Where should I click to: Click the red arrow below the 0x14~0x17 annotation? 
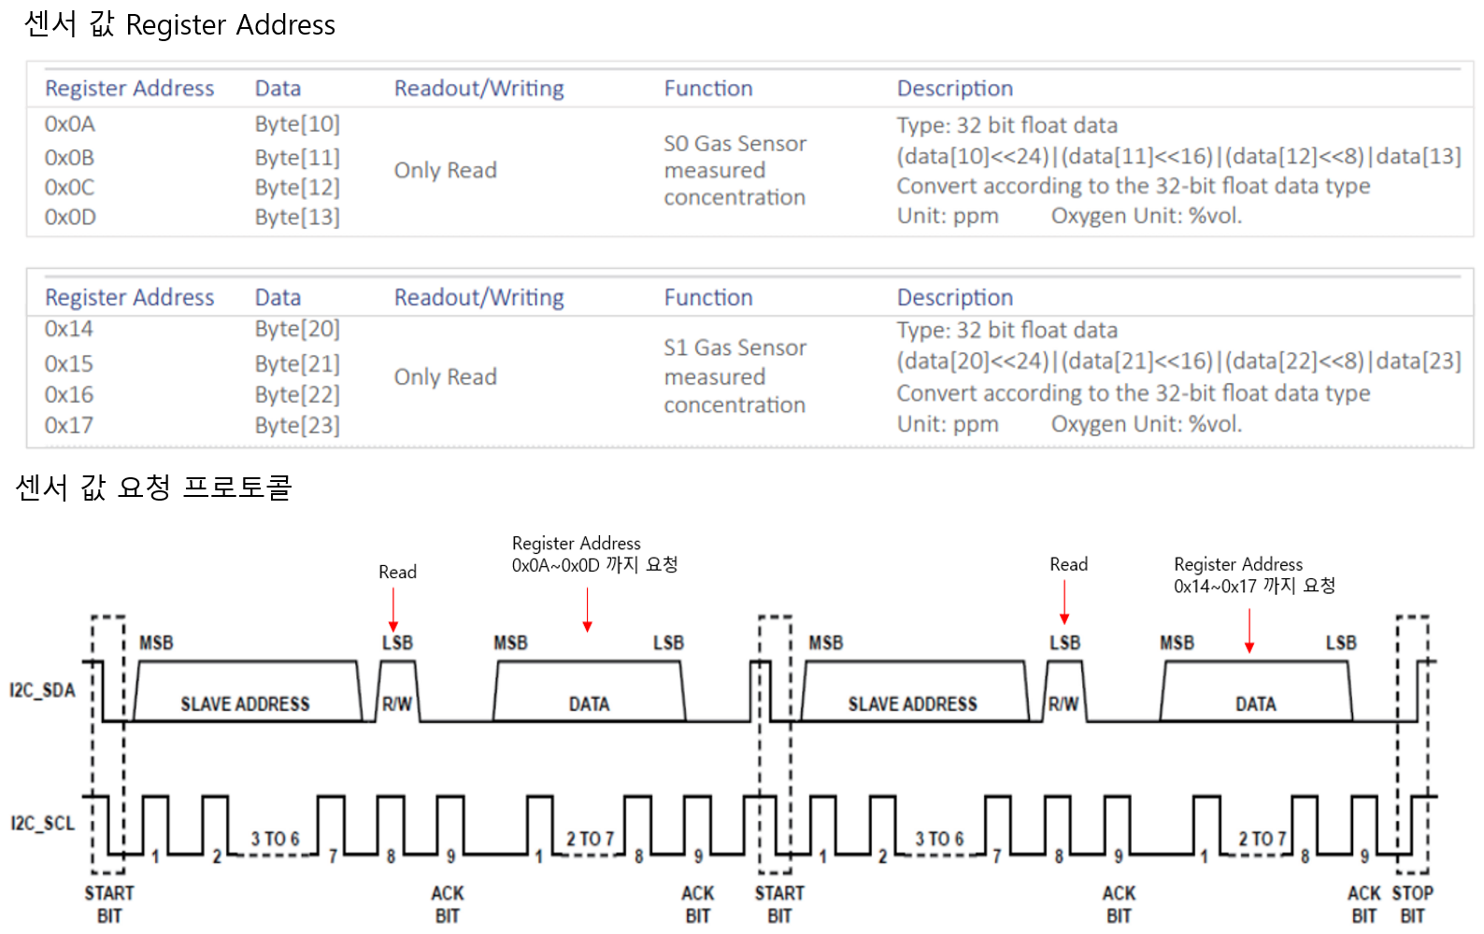pos(1249,630)
